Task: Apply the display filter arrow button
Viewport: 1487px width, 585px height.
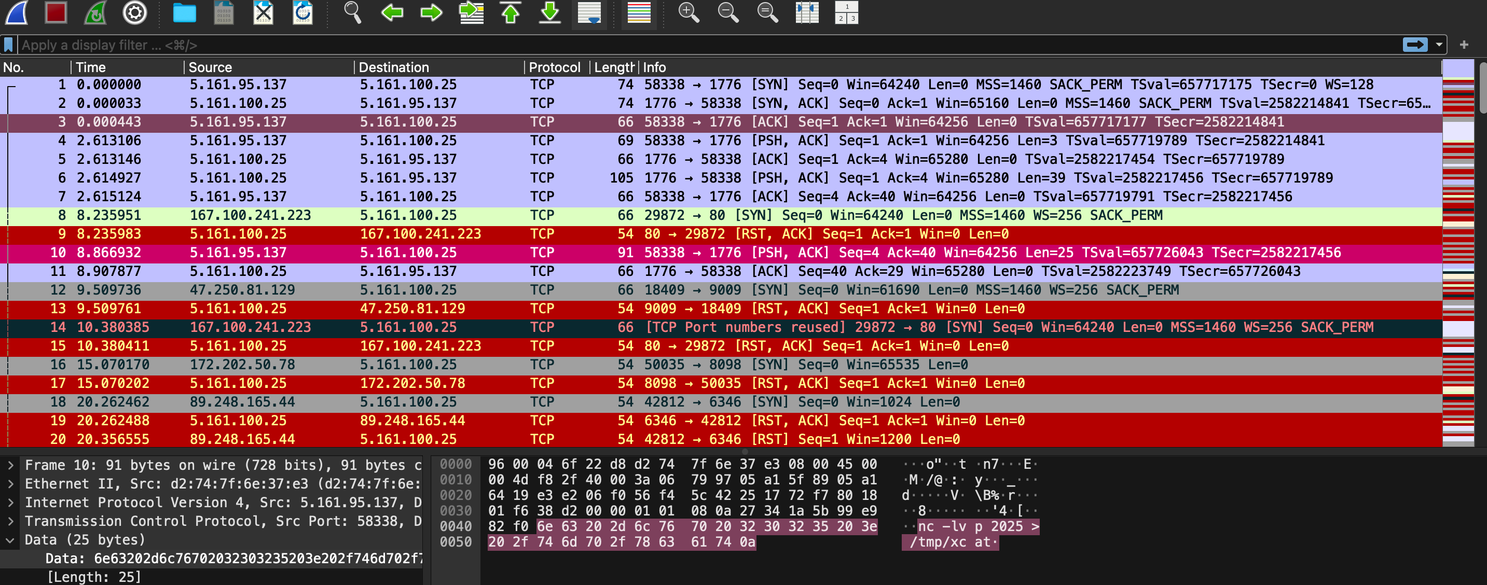Action: click(1415, 45)
